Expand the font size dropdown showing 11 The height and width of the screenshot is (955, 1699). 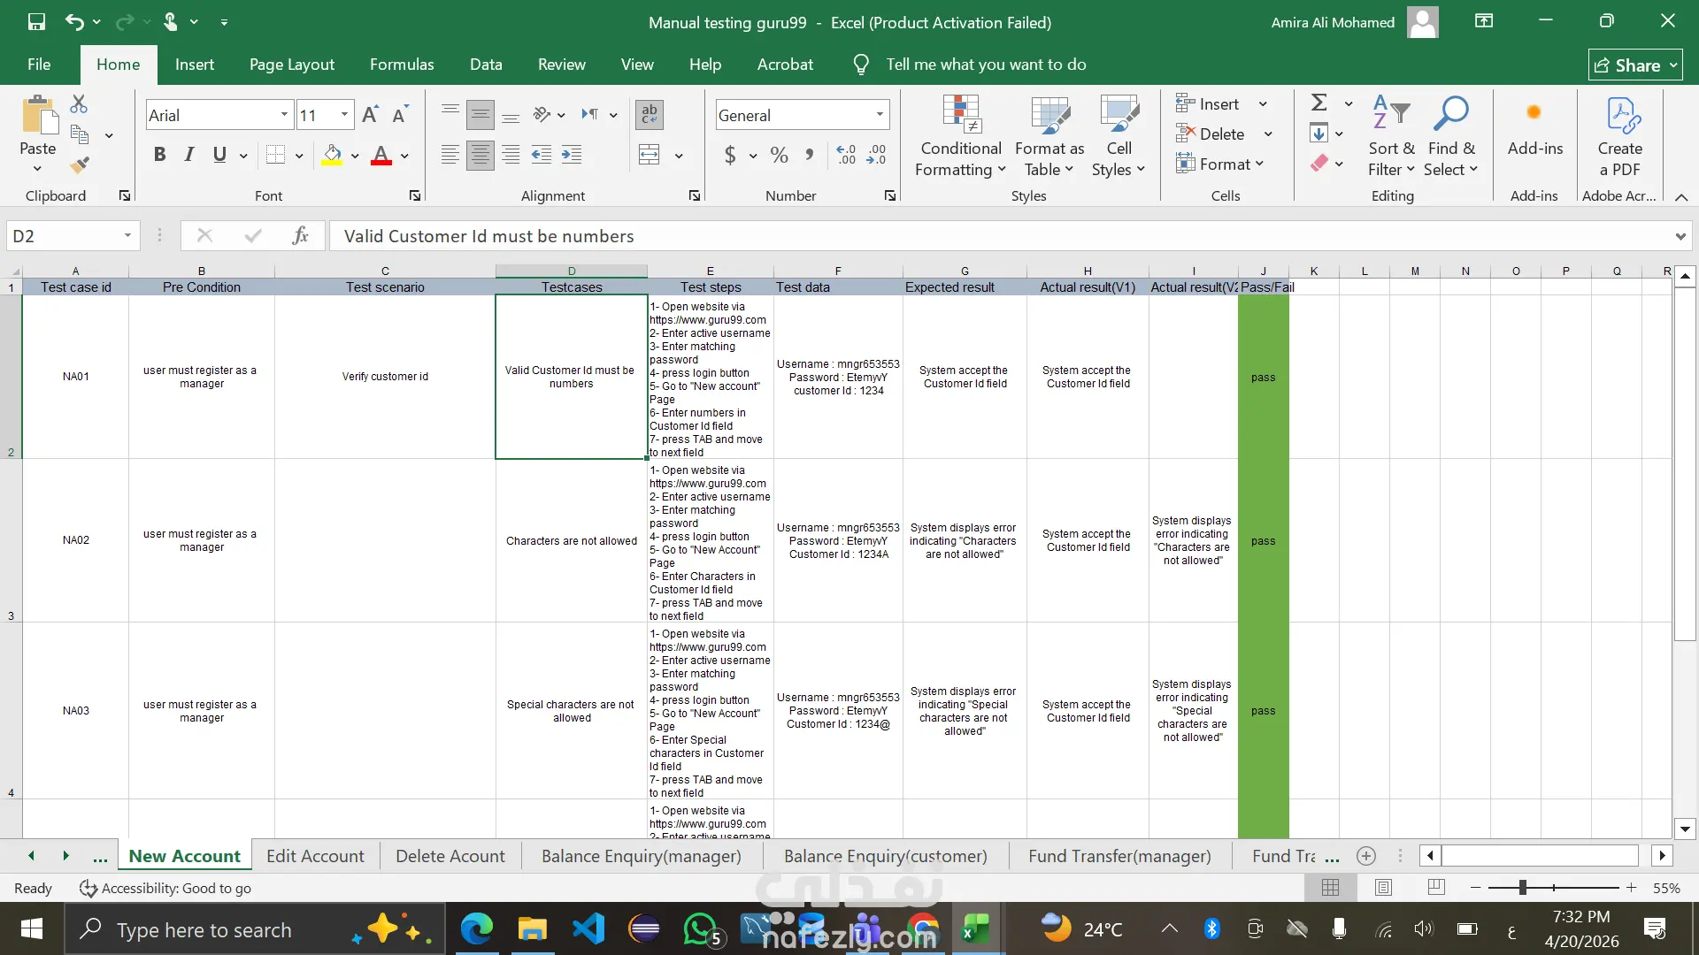344,115
